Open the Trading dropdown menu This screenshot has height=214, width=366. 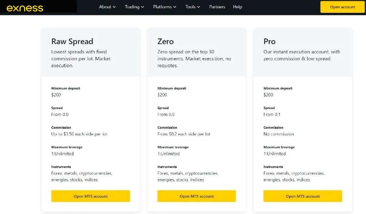[134, 7]
